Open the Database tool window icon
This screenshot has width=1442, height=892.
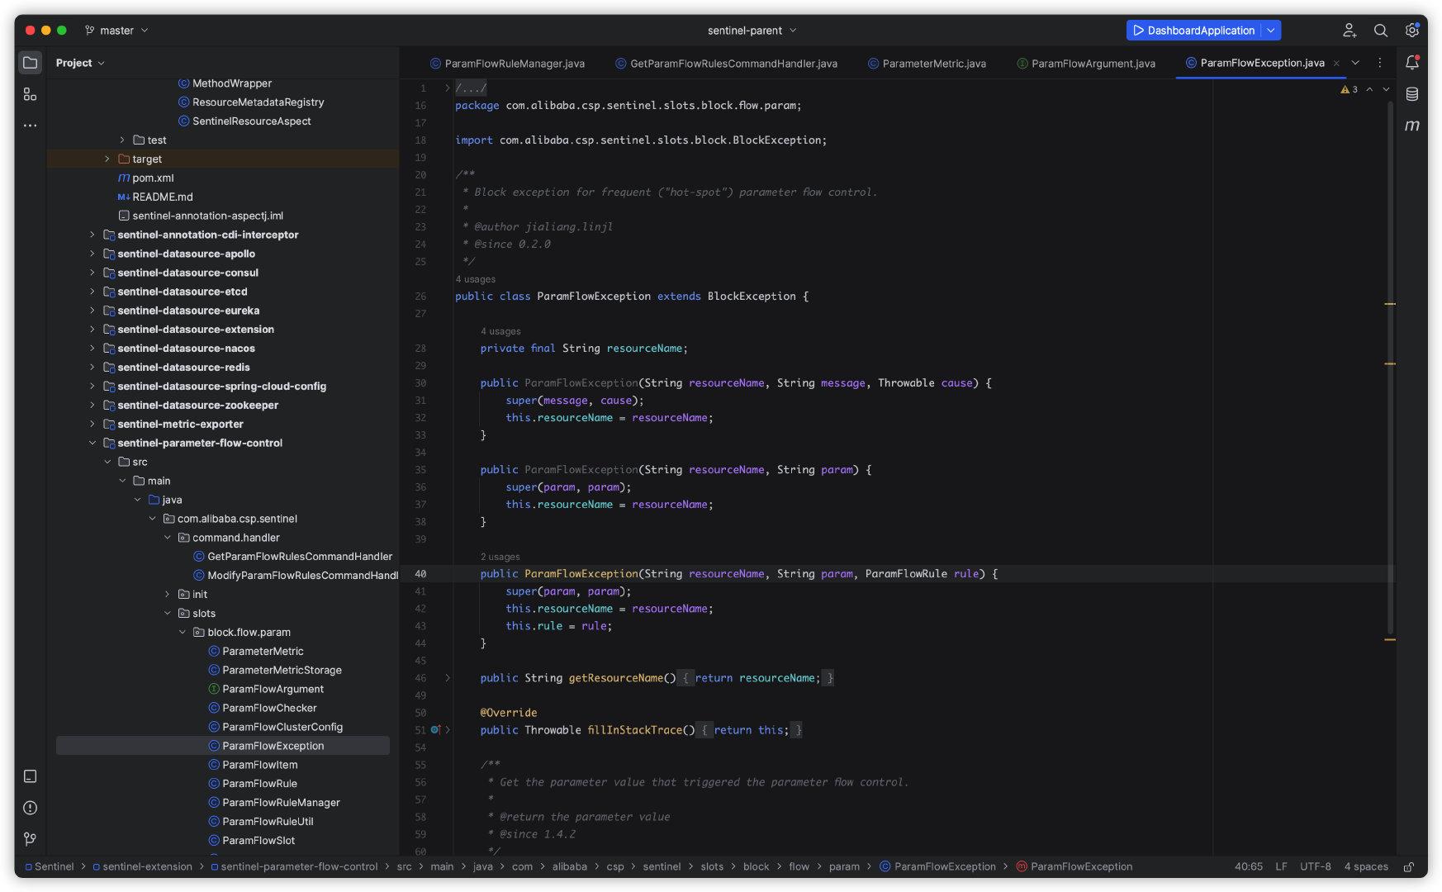pos(1412,94)
